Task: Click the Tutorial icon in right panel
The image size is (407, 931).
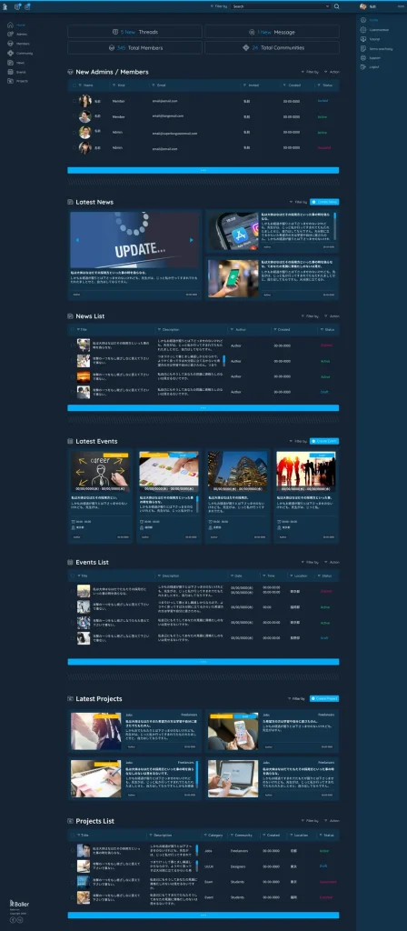Action: [x=363, y=39]
